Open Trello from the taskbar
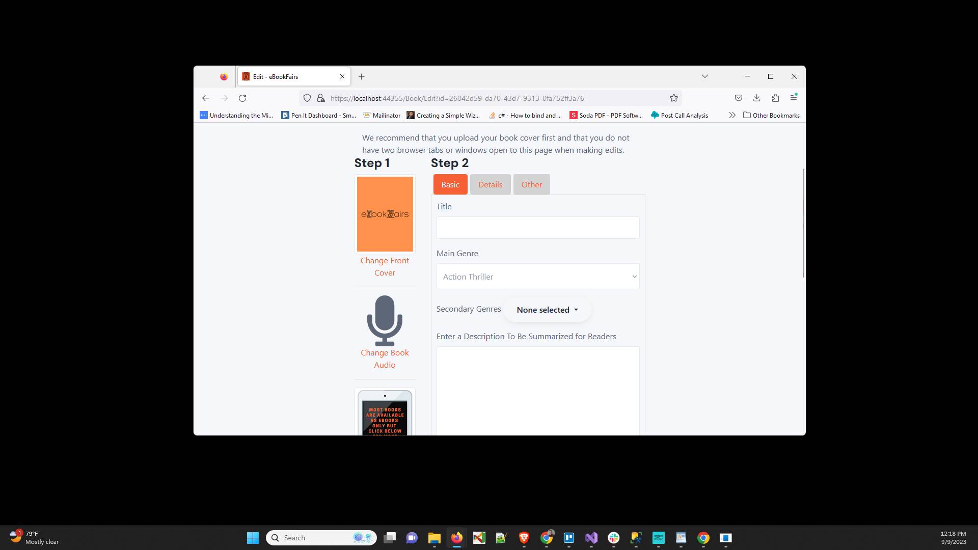The width and height of the screenshot is (978, 550). (569, 538)
